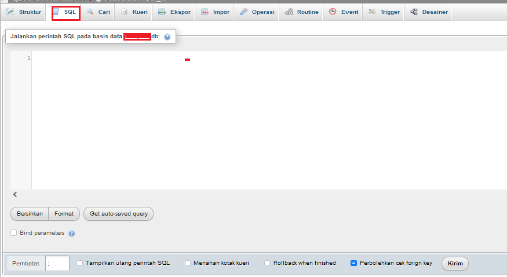Click the Cari magnifier icon
Viewport: 507px width, 277px height.
[90, 12]
